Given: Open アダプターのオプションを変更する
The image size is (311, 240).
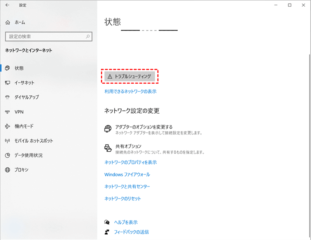Looking at the screenshot, I should (x=144, y=127).
